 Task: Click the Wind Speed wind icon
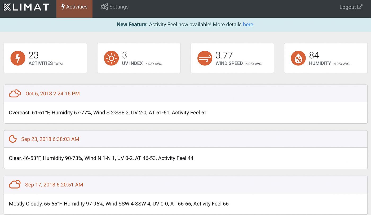point(204,58)
